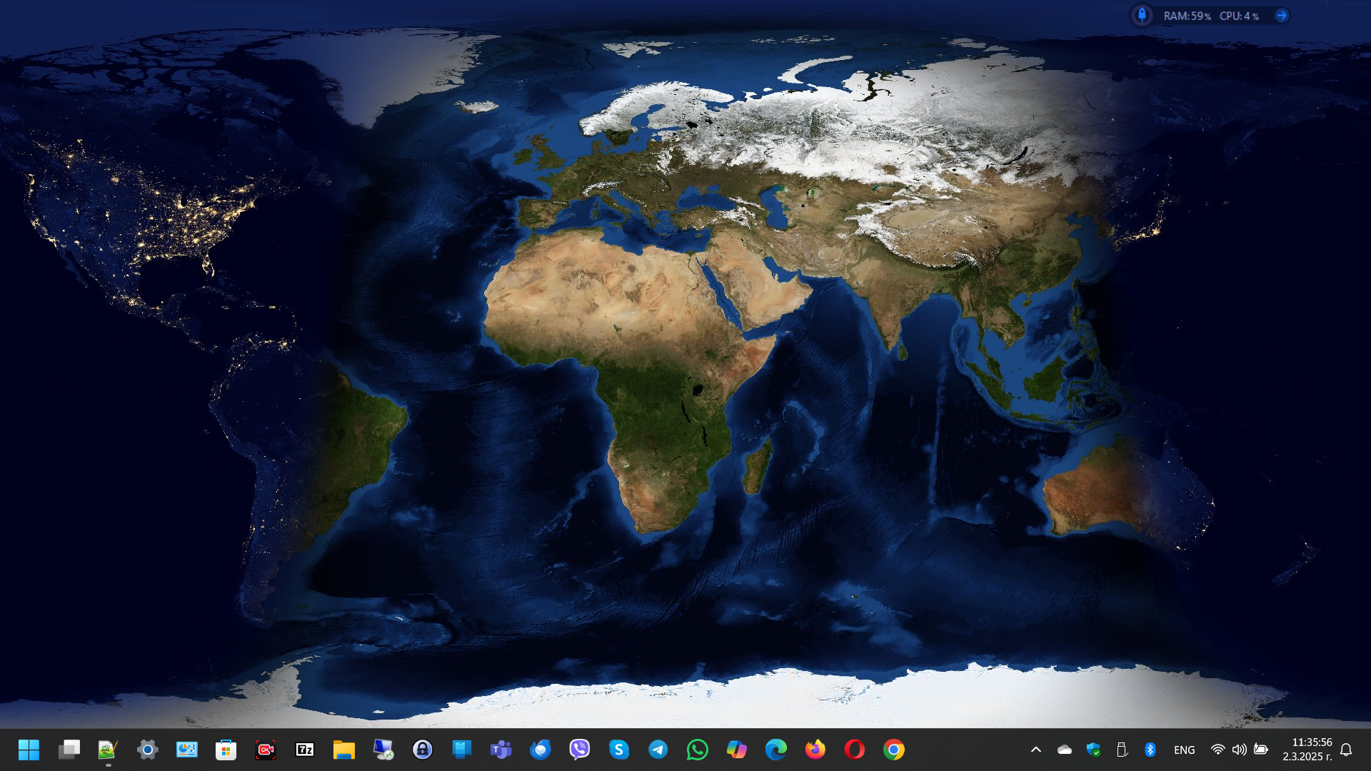This screenshot has width=1371, height=771.
Task: Open Windows Security shield tray icon
Action: (1093, 750)
